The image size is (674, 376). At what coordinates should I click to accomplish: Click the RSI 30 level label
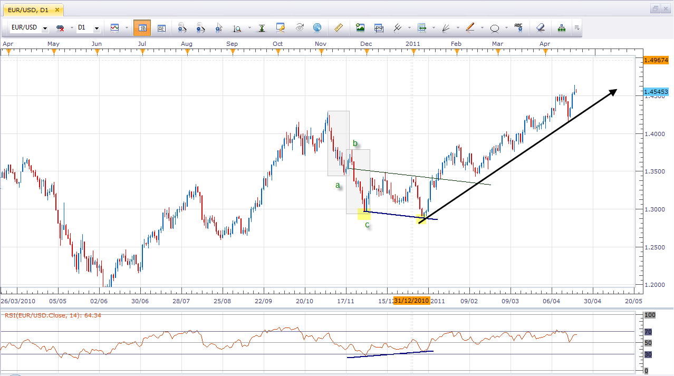648,354
